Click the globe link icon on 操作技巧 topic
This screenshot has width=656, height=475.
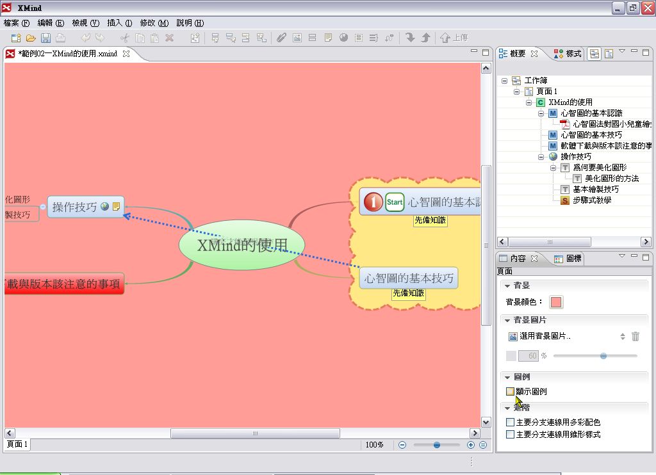[105, 206]
